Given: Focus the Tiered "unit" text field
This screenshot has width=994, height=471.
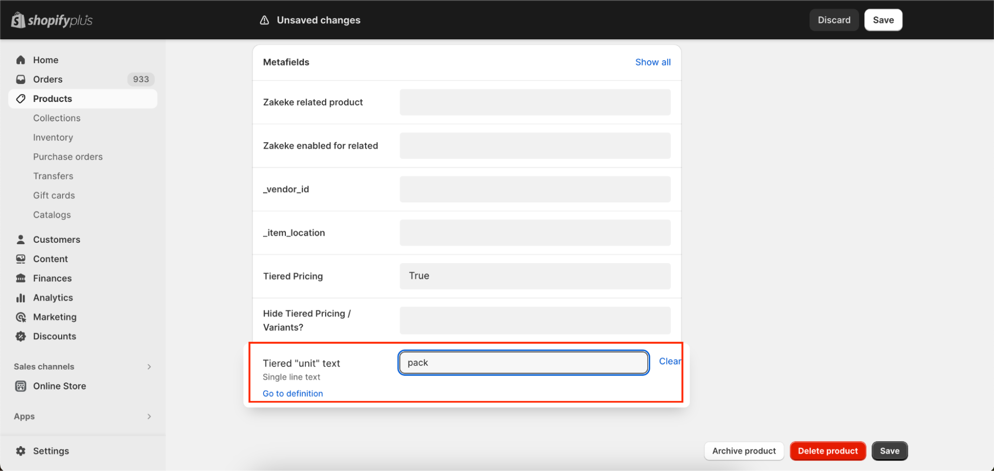Looking at the screenshot, I should [x=524, y=363].
